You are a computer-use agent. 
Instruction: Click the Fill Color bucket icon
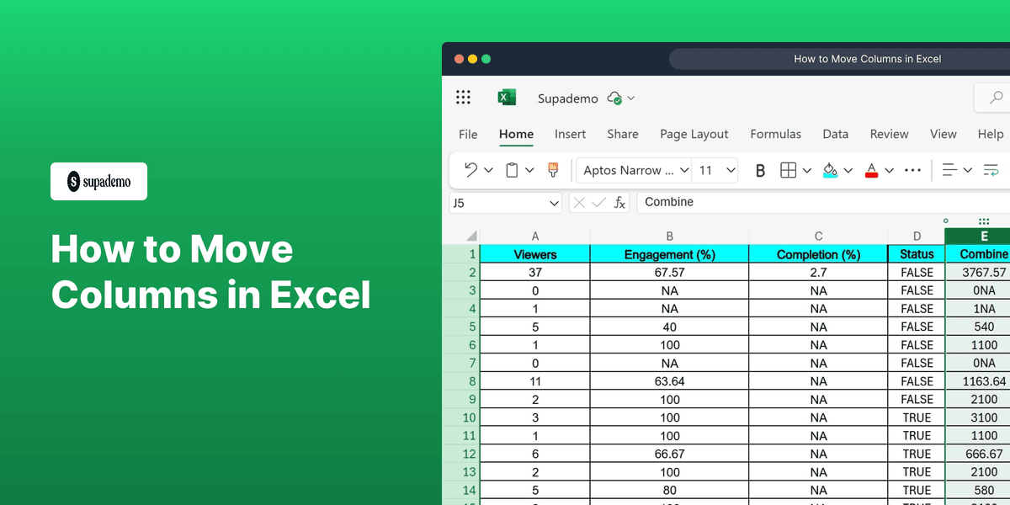pyautogui.click(x=829, y=170)
